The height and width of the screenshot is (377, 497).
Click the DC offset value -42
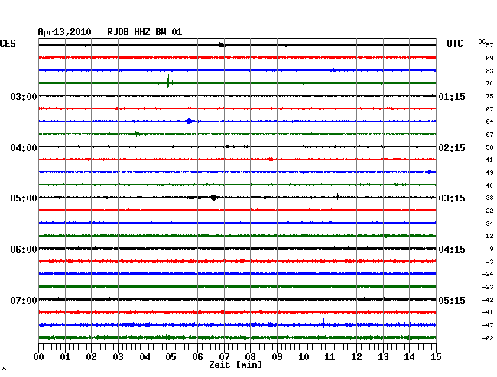(488, 300)
